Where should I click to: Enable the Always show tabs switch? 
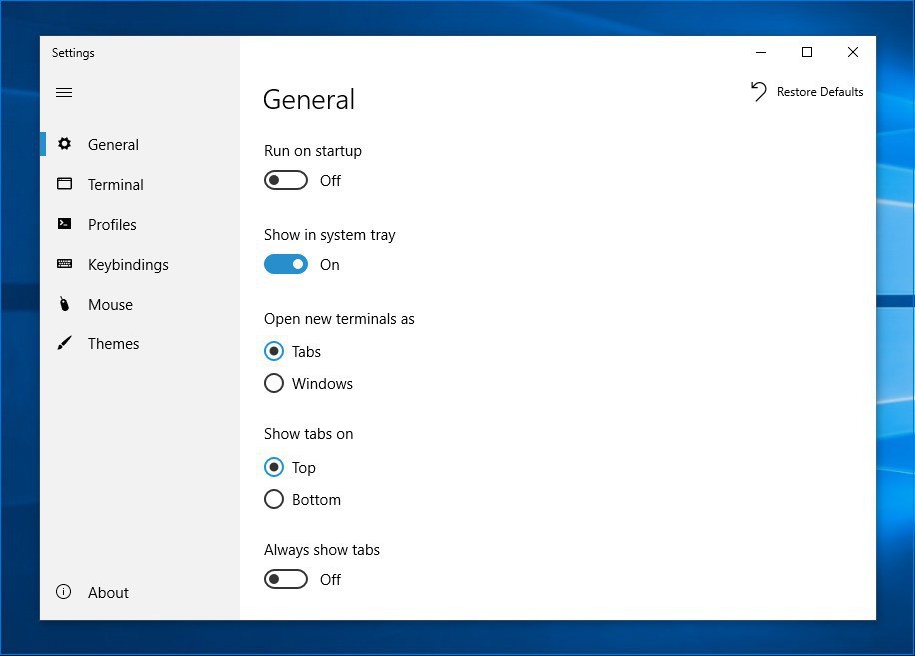pos(286,579)
